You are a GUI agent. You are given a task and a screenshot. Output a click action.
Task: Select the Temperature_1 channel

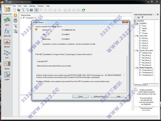[148, 70]
